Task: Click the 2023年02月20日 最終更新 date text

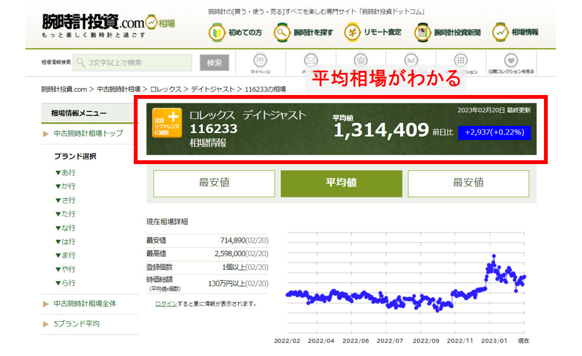Action: [494, 110]
